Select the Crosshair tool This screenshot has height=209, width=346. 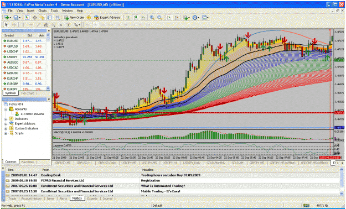tap(14, 25)
